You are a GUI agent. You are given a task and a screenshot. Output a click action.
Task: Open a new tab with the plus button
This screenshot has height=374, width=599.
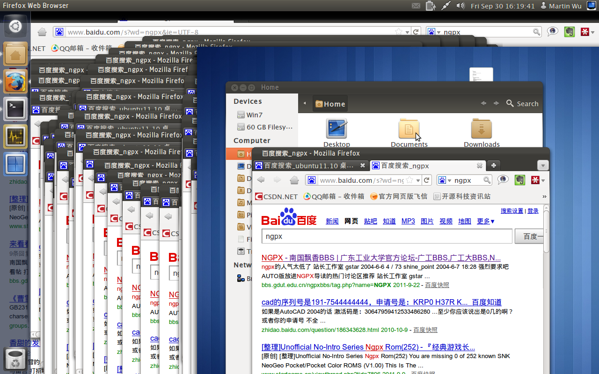[x=493, y=165]
